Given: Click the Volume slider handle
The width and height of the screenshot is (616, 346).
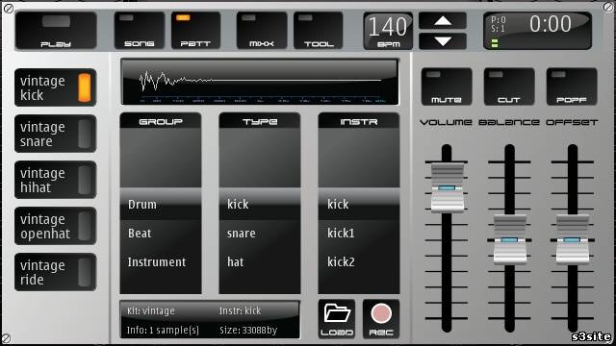Looking at the screenshot, I should (x=447, y=188).
